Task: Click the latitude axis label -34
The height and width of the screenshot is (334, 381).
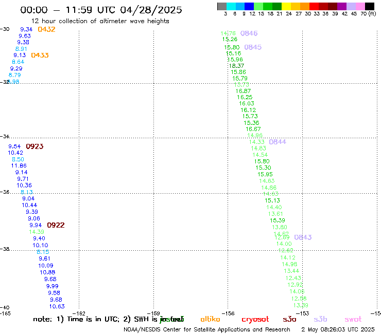Action: click(5, 137)
